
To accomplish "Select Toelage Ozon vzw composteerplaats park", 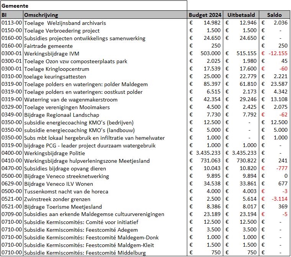I will click(x=105, y=61).
